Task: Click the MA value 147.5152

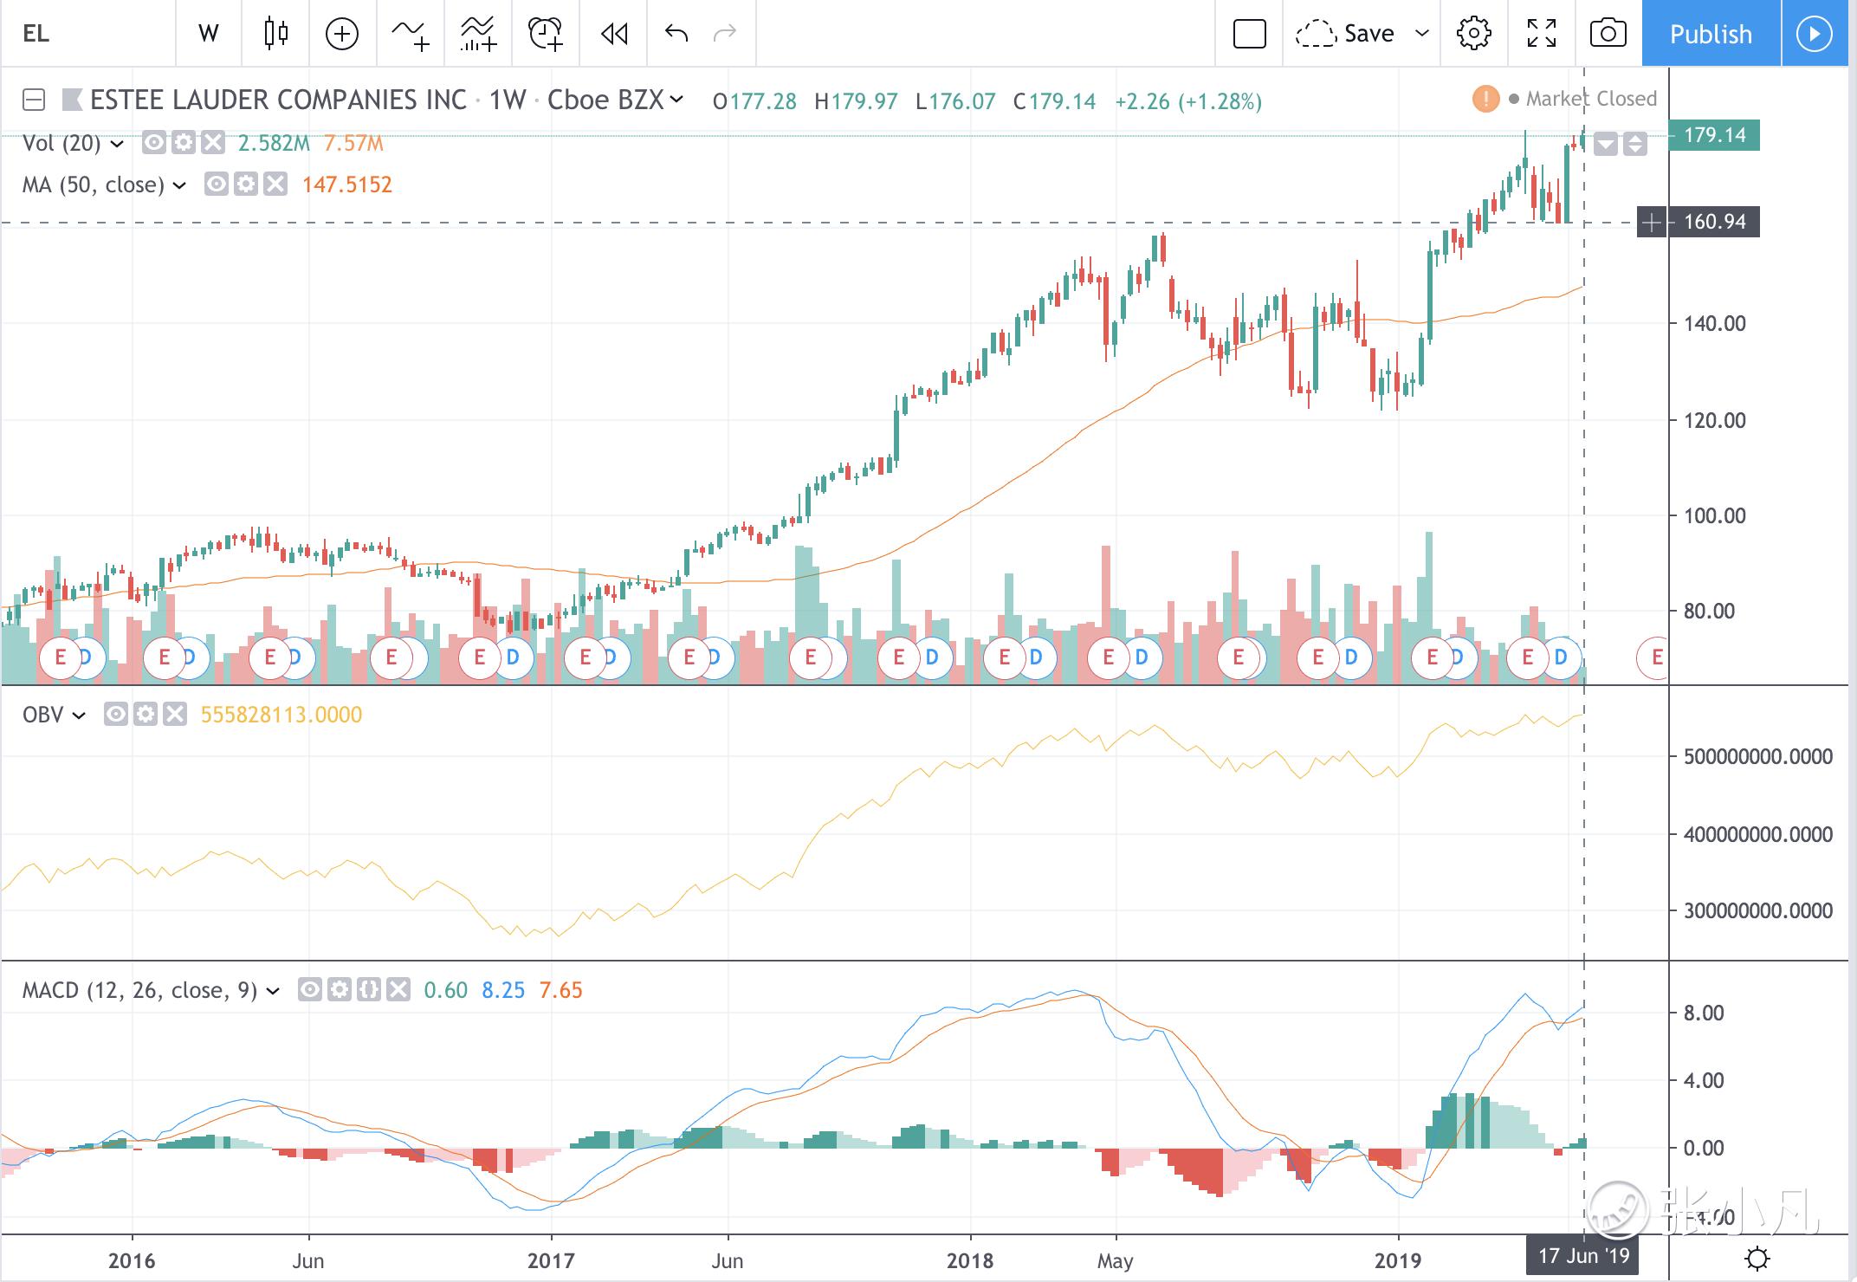Action: [346, 185]
